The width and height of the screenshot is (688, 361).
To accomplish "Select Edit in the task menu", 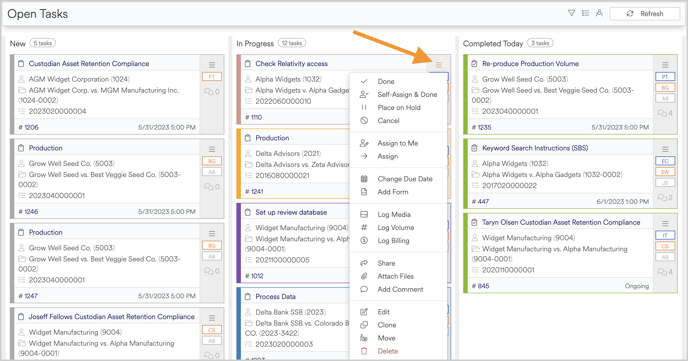I will (398, 312).
